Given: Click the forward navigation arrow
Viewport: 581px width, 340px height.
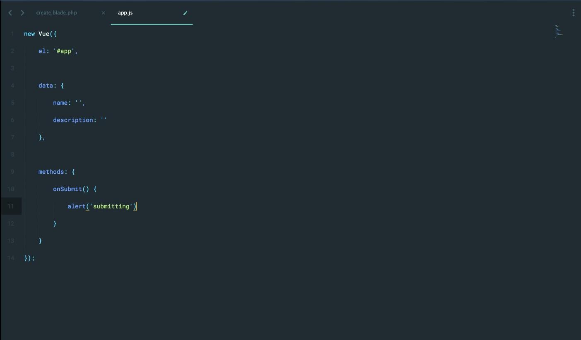Looking at the screenshot, I should click(22, 13).
